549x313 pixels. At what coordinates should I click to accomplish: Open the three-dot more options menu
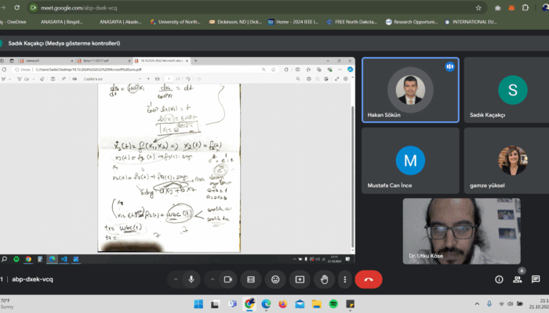344,279
